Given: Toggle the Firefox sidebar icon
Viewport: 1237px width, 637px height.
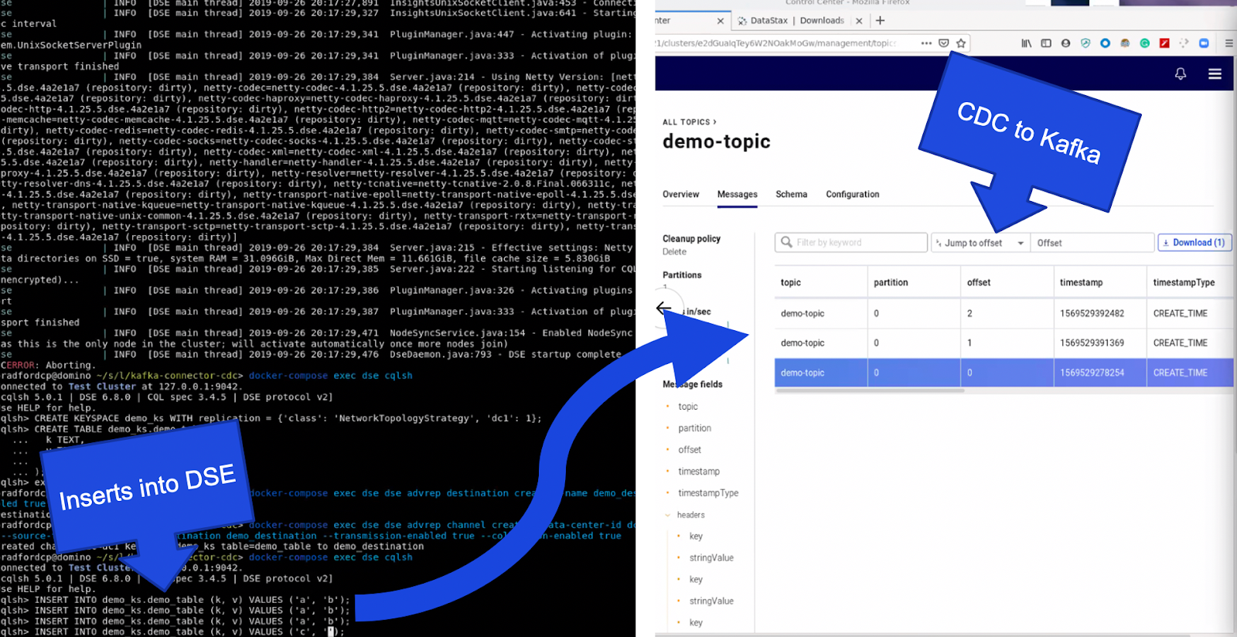Looking at the screenshot, I should [1046, 43].
